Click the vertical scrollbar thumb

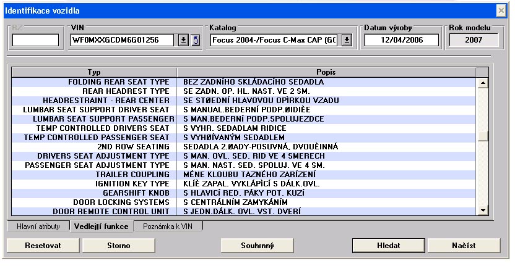pyautogui.click(x=483, y=136)
